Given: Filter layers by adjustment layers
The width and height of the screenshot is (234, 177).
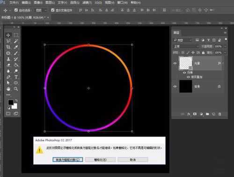Looking at the screenshot, I should pyautogui.click(x=203, y=40).
